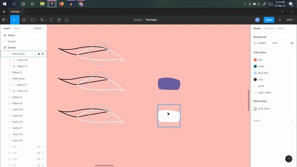Show the hidden Face layer
The height and width of the screenshot is (167, 297).
pyautogui.click(x=43, y=159)
